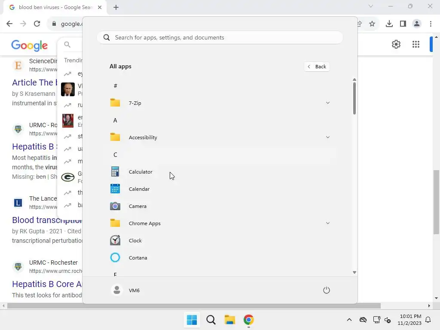This screenshot has width=440, height=330.
Task: Launch the Camera app
Action: click(x=220, y=206)
